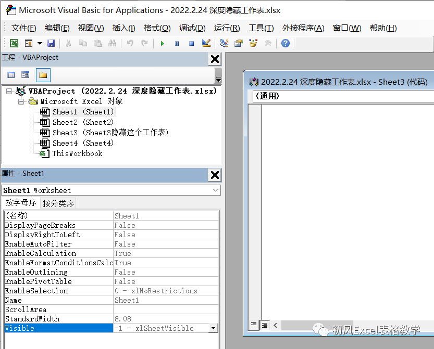
Task: Select ThisWorkbook in project tree
Action: (x=77, y=153)
